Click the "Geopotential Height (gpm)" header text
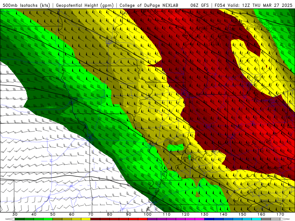The width and height of the screenshot is (295, 221). (x=85, y=6)
